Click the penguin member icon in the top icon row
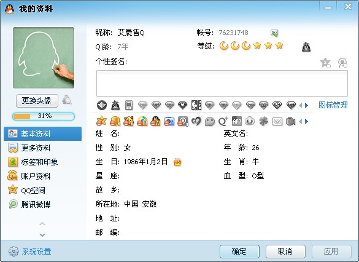The height and width of the screenshot is (262, 359). click(x=115, y=105)
